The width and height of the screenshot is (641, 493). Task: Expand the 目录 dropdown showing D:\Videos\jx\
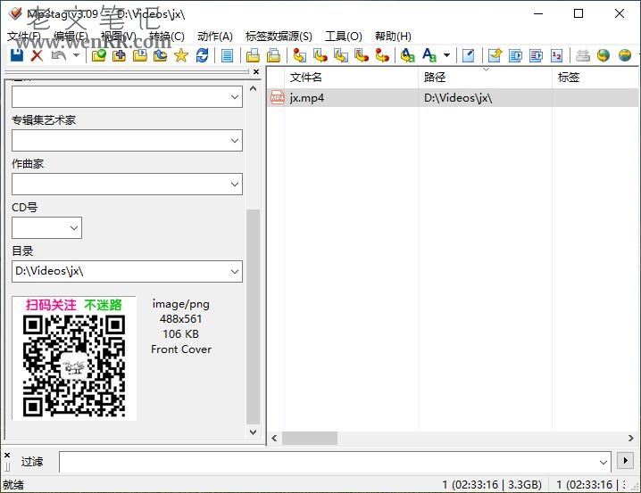pos(235,271)
